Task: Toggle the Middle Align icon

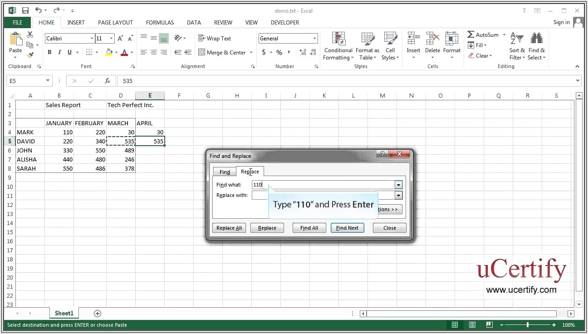Action: (154, 38)
